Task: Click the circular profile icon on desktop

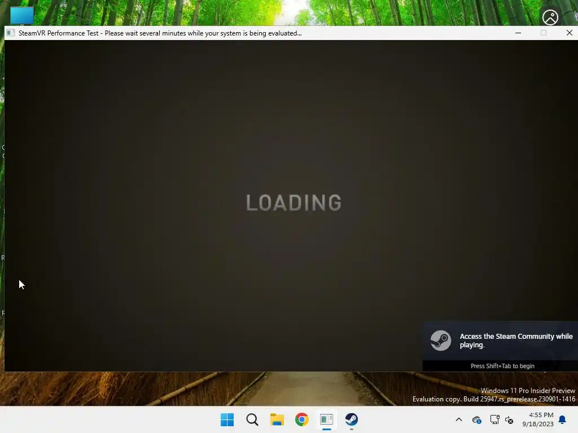Action: (550, 17)
